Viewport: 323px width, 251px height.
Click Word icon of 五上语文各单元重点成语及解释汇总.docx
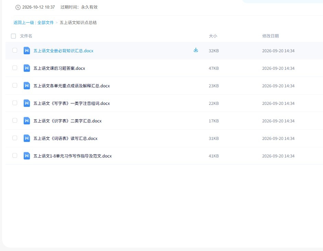coord(27,86)
